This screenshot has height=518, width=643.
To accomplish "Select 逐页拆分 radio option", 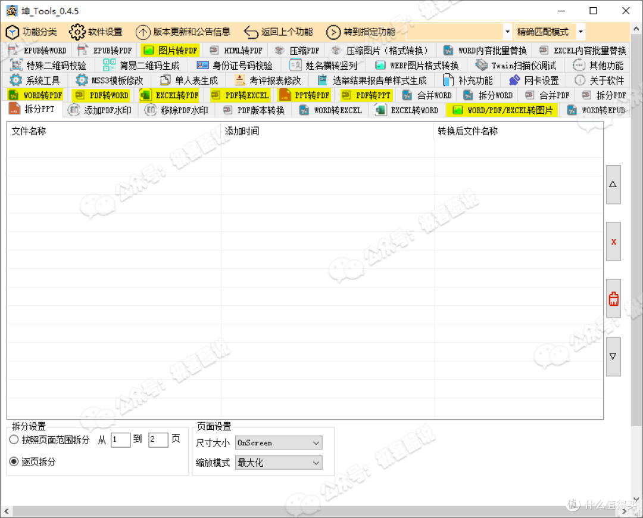I will (32, 461).
